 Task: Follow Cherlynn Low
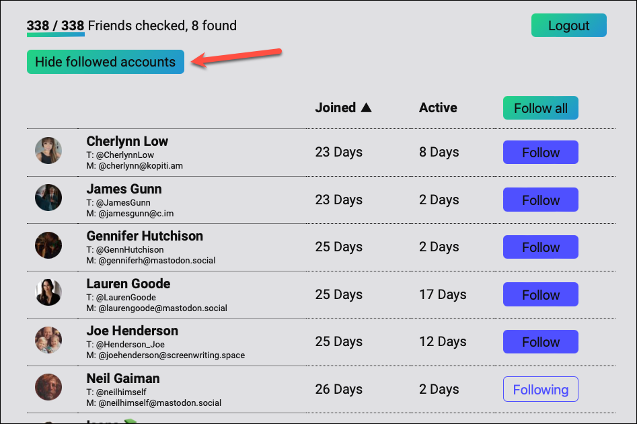pyautogui.click(x=540, y=152)
